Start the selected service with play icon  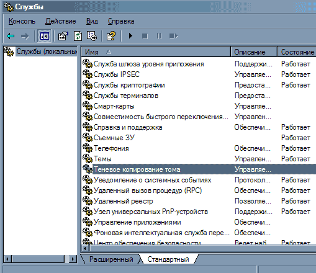[130, 36]
